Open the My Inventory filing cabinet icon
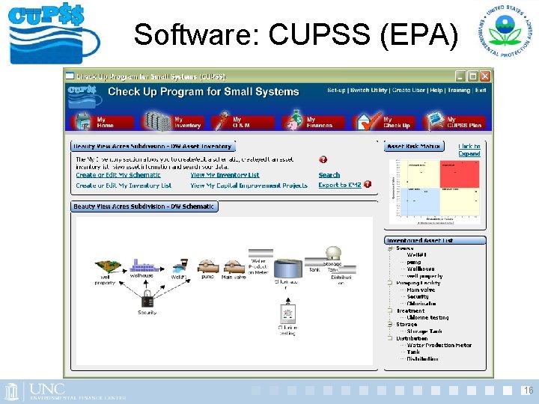Viewport: 539px width, 404px height. [x=158, y=122]
